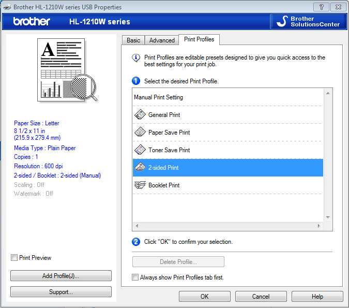Viewport: 349px width, 308px height.
Task: Click the brother logo in the header
Action: [x=32, y=21]
